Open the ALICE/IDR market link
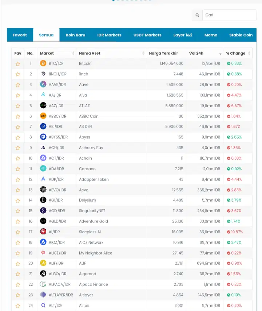The height and width of the screenshot is (311, 262). tap(57, 253)
